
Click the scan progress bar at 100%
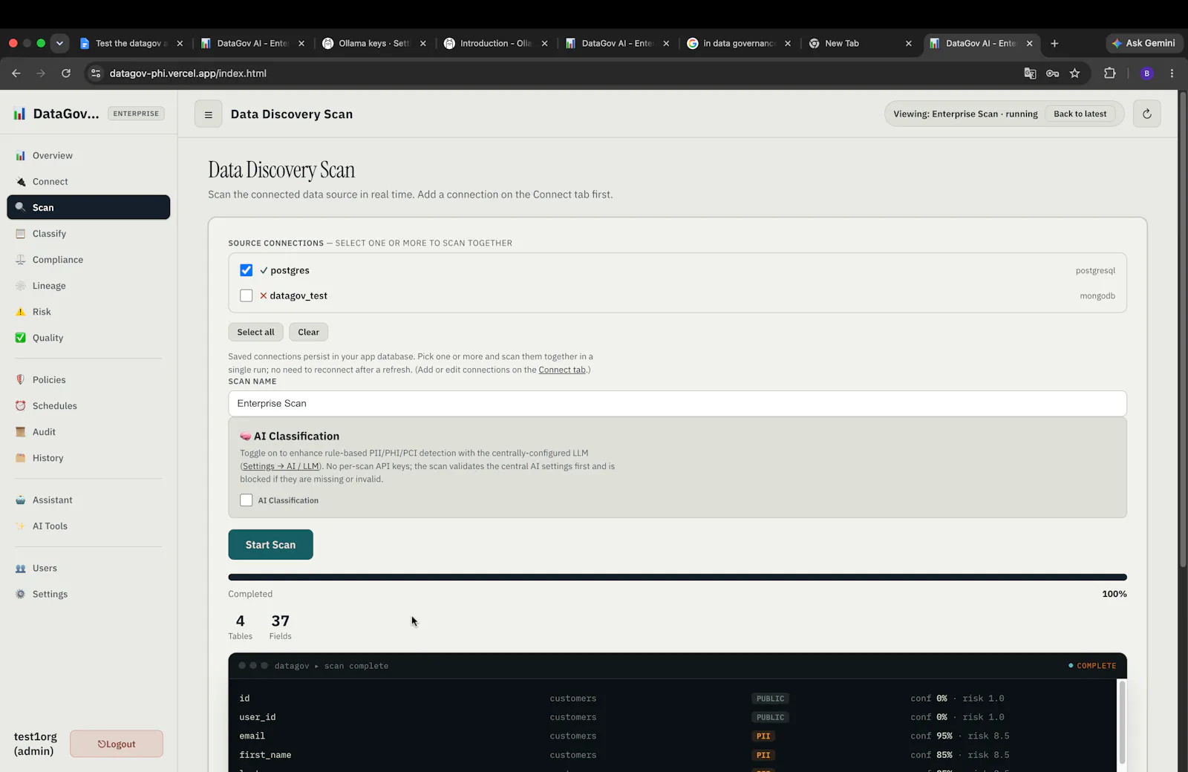pos(677,578)
